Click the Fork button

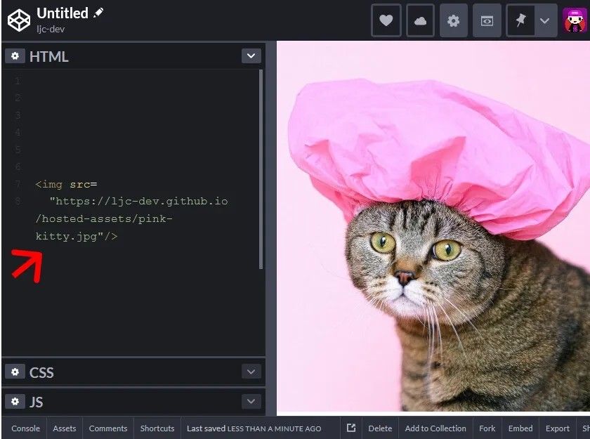pos(487,428)
